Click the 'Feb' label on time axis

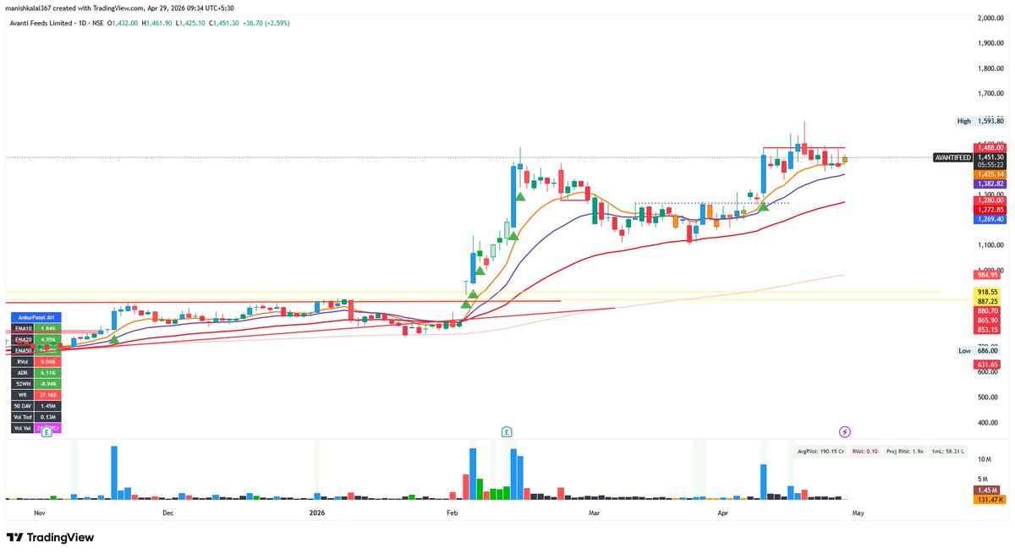tap(451, 513)
